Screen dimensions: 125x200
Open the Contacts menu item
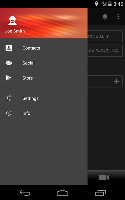44,48
